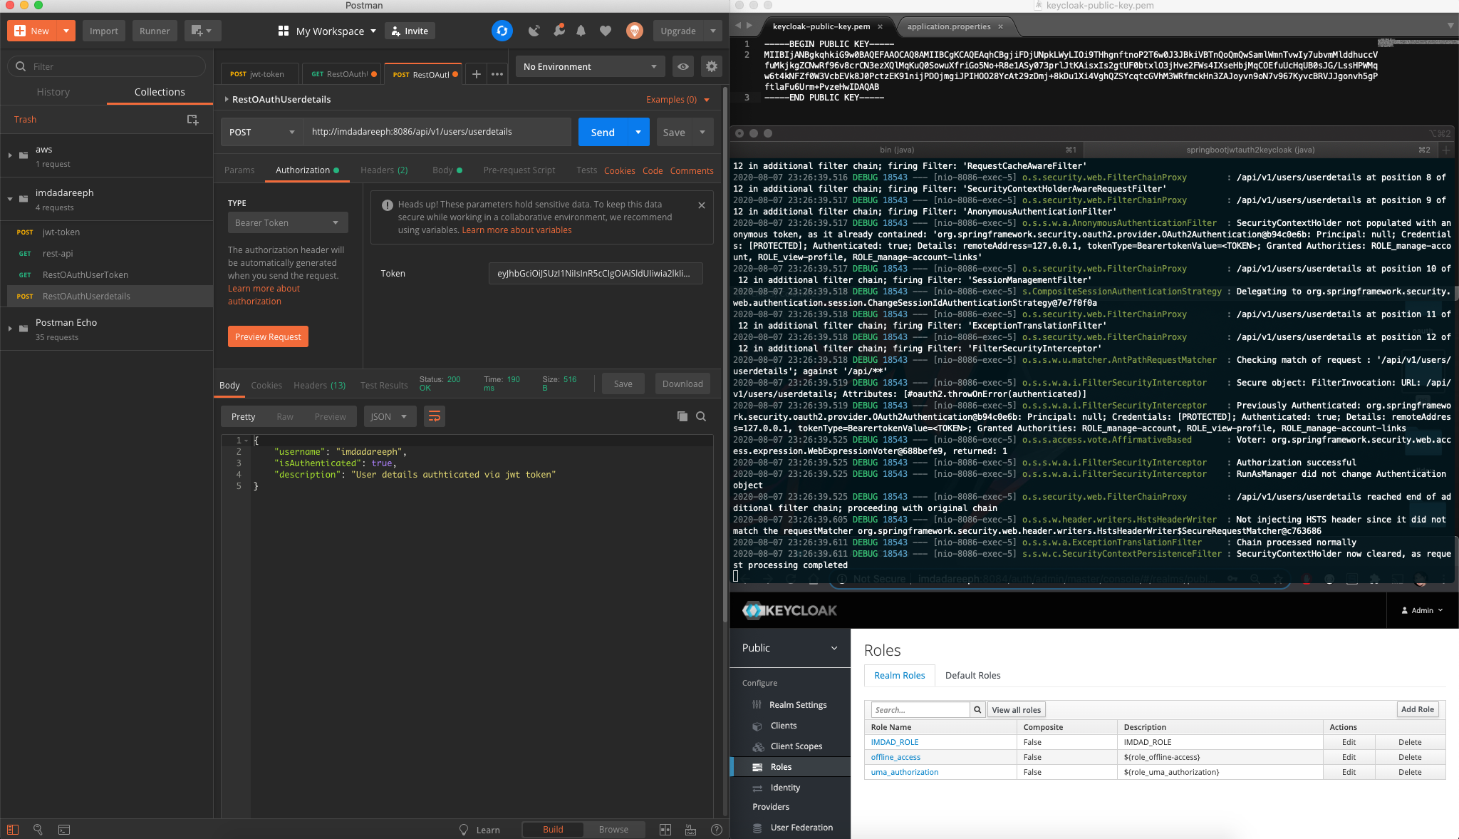Search within the response body

701,416
